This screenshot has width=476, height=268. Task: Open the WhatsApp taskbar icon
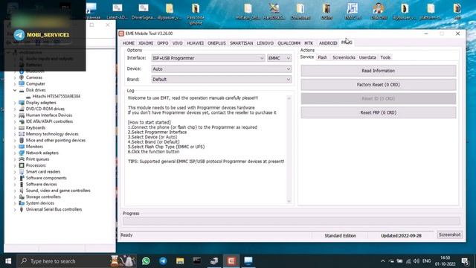(146, 261)
